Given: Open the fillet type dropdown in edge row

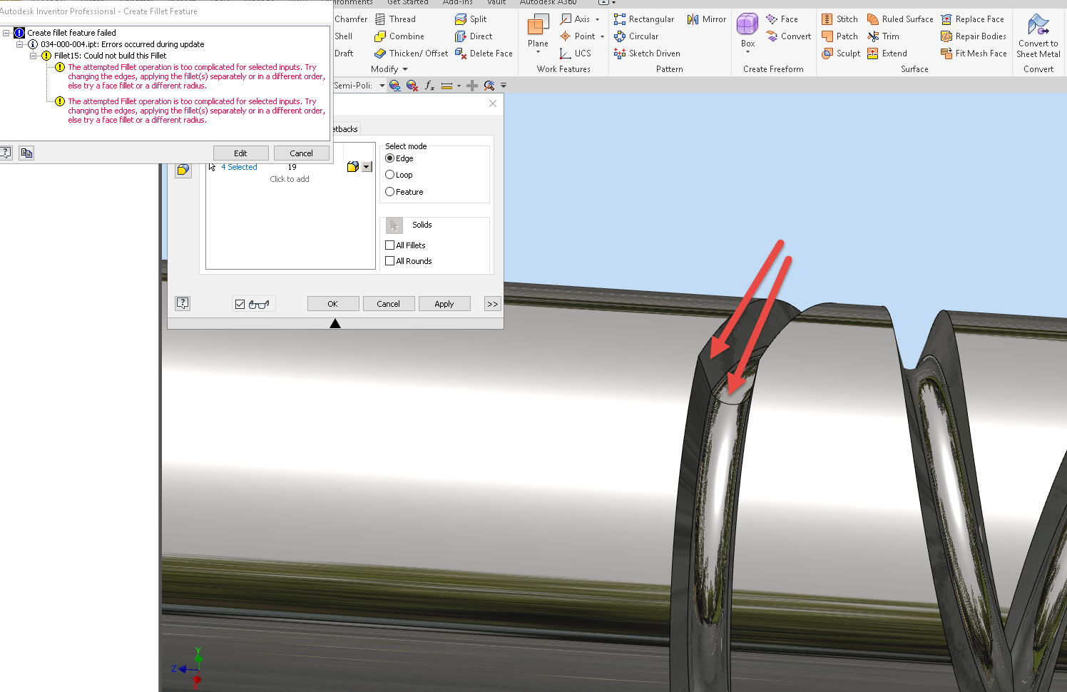Looking at the screenshot, I should [x=367, y=167].
